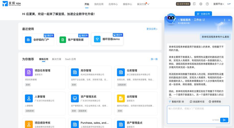Click the Purchase, sales template icon

coord(75,124)
